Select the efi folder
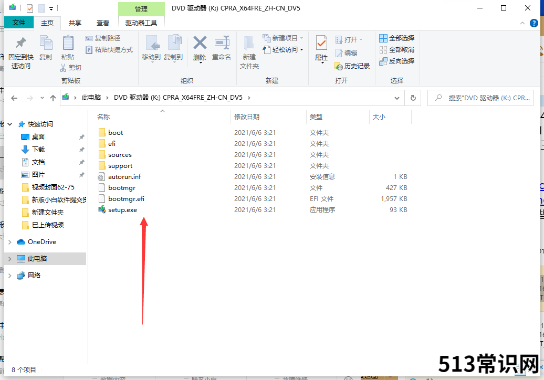This screenshot has height=380, width=544. tap(112, 143)
